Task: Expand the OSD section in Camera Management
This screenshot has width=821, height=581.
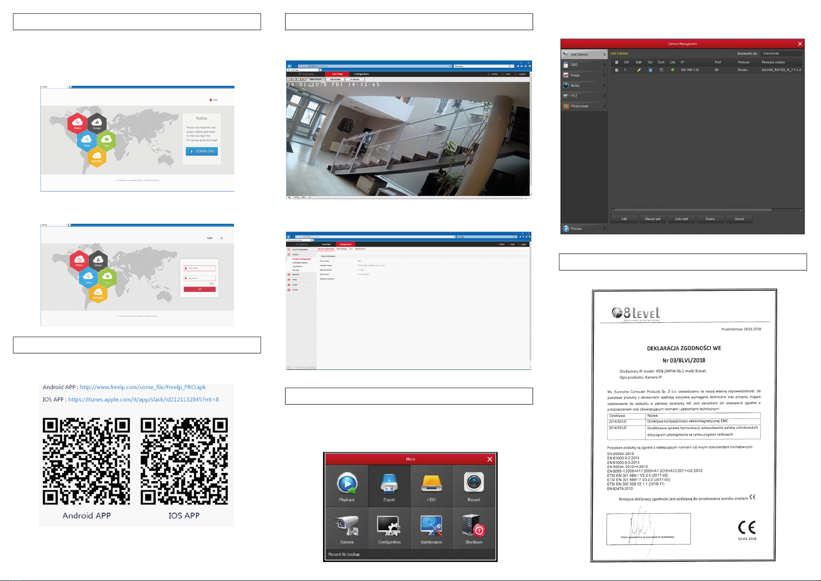Action: tap(584, 65)
